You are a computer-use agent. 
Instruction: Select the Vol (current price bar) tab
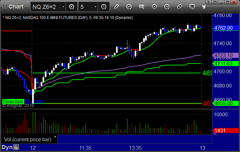(x=27, y=139)
